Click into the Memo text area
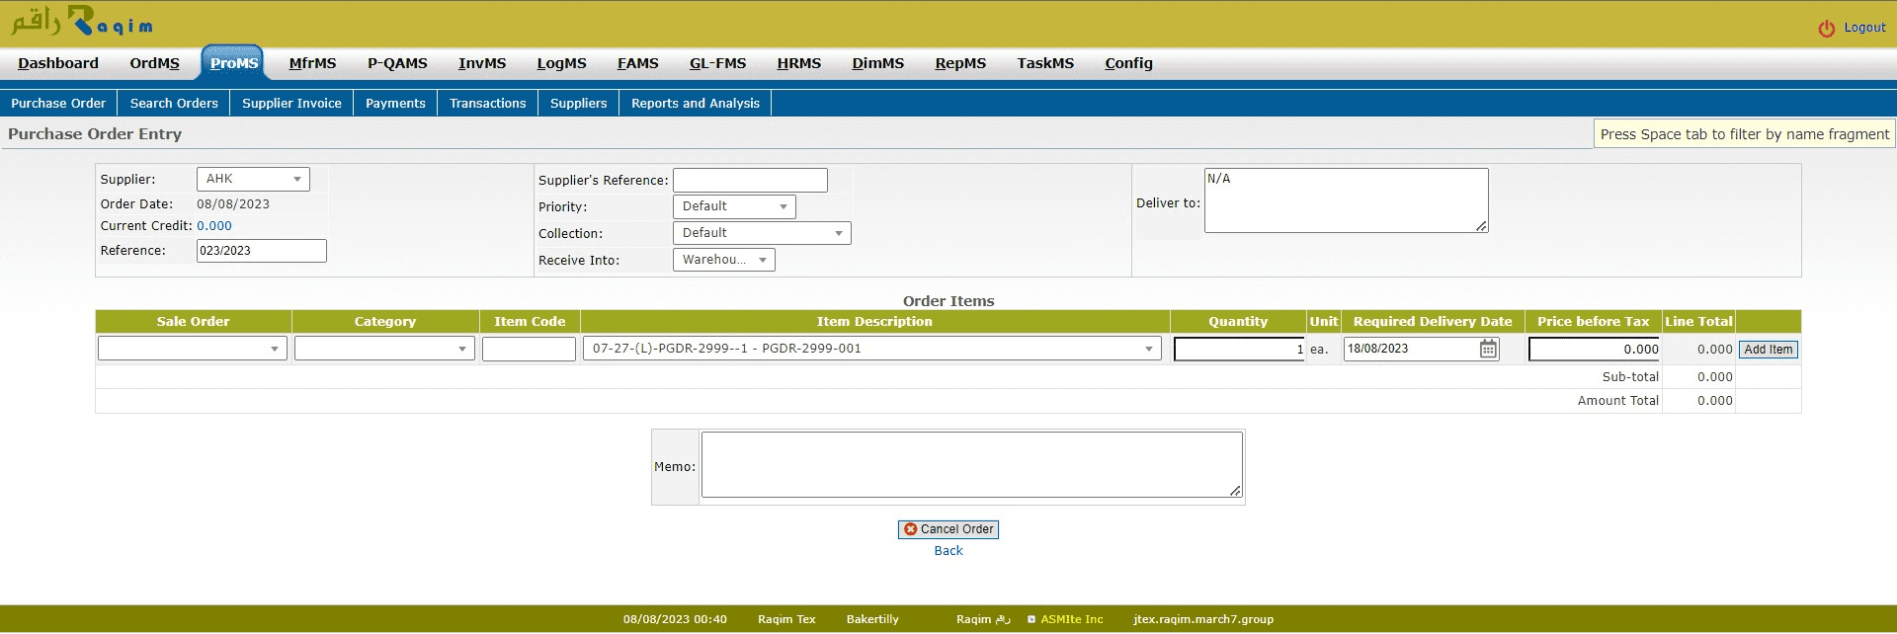1897x634 pixels. pyautogui.click(x=971, y=464)
